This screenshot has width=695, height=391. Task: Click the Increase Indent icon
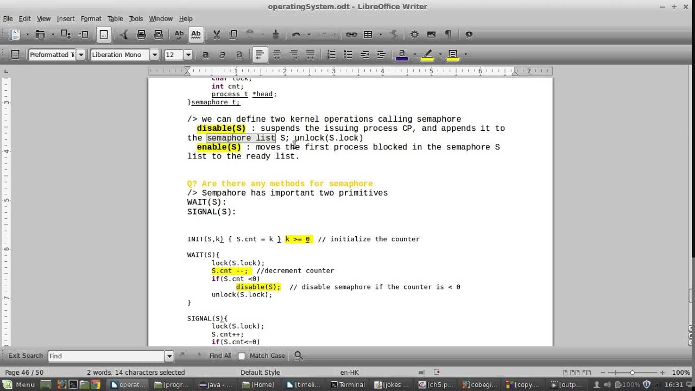[381, 54]
